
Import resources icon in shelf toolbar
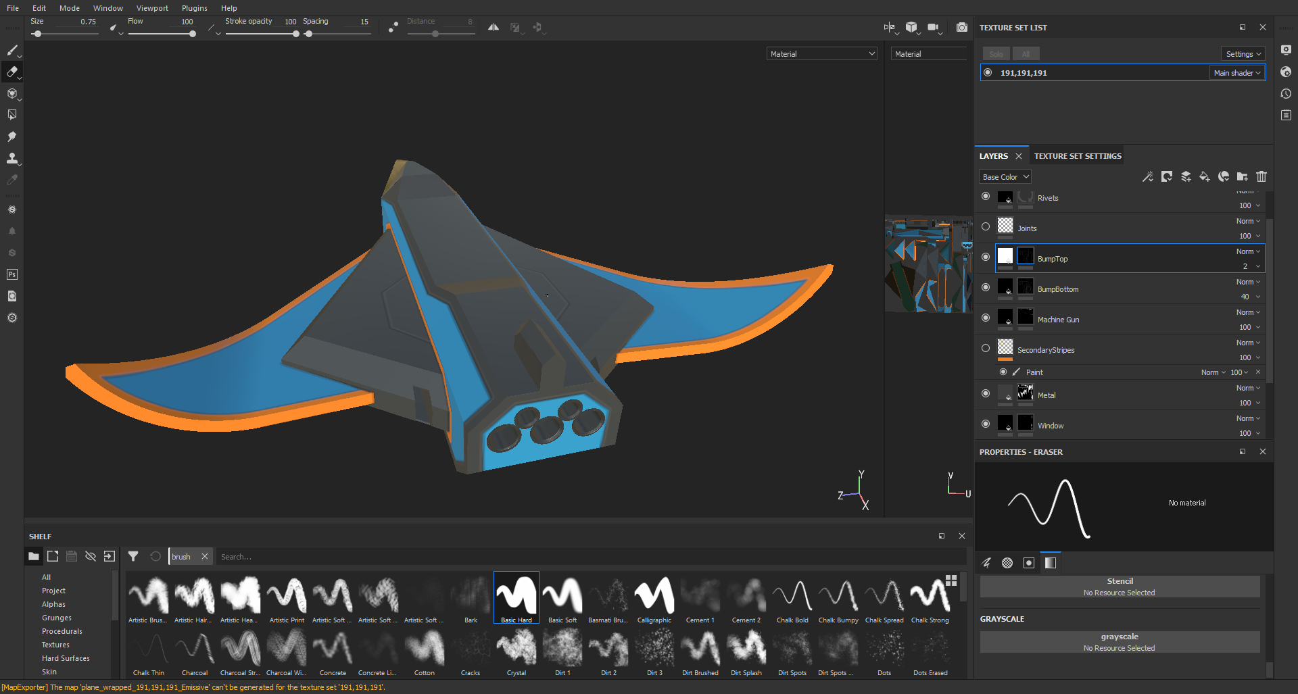point(109,556)
